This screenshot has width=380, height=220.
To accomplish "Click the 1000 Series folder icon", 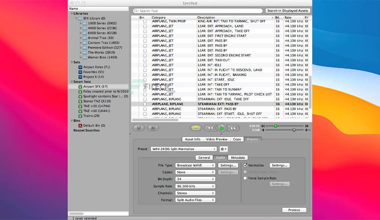I will click(x=85, y=24).
